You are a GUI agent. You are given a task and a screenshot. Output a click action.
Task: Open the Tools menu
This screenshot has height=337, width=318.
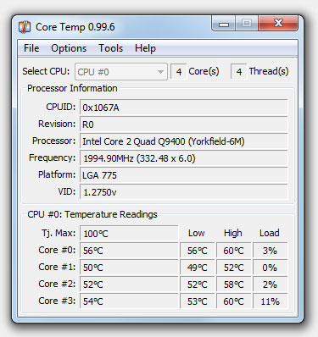[110, 48]
